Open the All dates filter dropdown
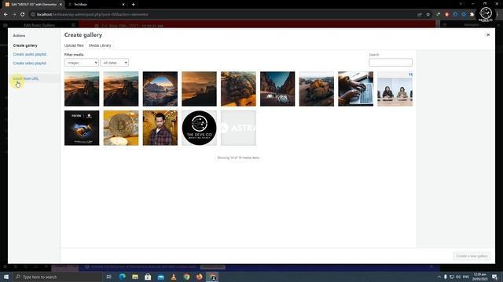This screenshot has width=503, height=282. [115, 63]
